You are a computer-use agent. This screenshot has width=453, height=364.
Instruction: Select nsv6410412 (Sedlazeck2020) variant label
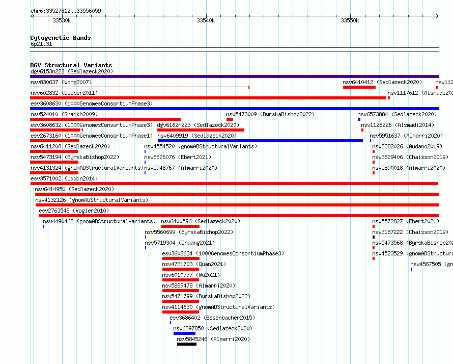pyautogui.click(x=382, y=82)
